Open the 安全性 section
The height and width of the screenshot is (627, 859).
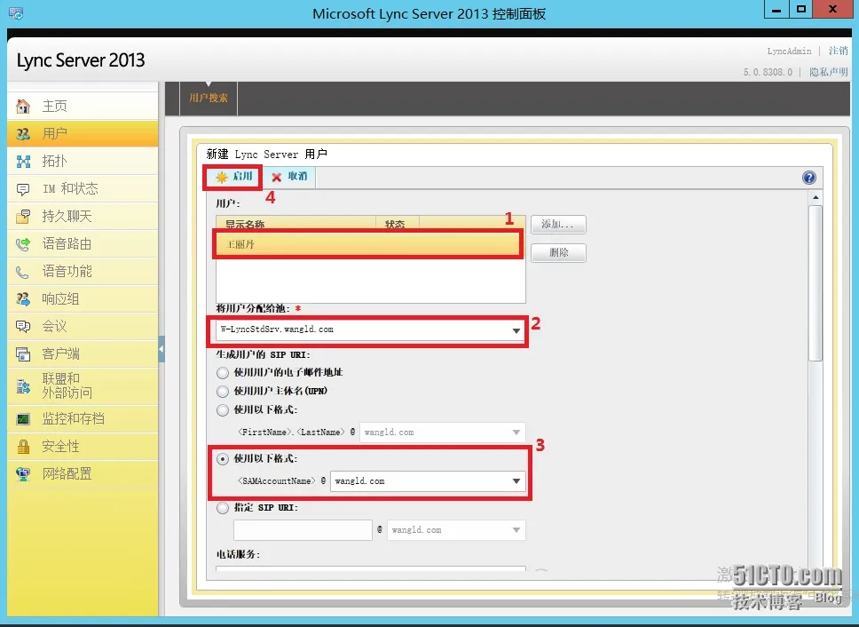(x=83, y=446)
